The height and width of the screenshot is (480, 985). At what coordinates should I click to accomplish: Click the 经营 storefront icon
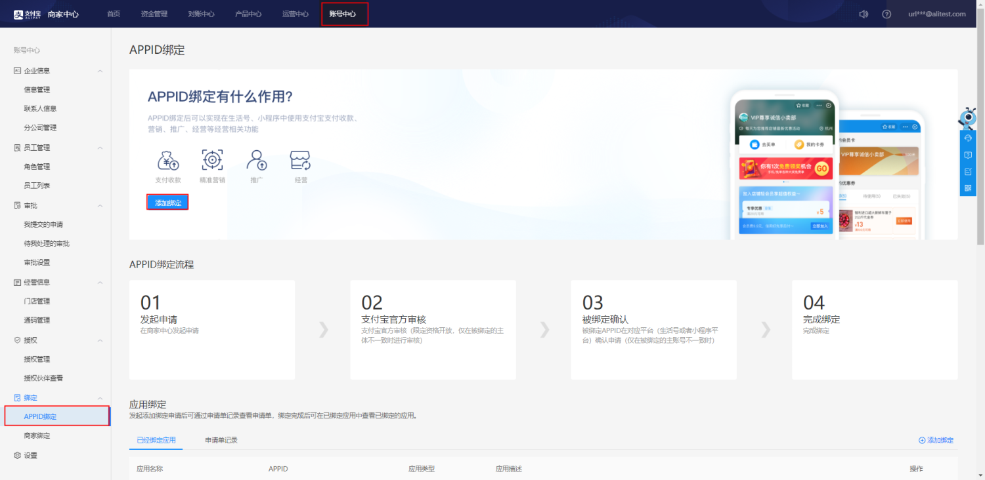coord(301,160)
